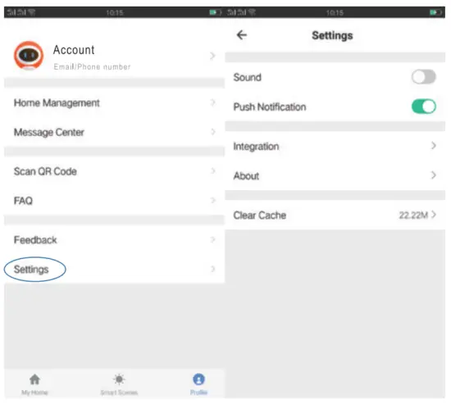Tap the robot account avatar

coord(29,56)
